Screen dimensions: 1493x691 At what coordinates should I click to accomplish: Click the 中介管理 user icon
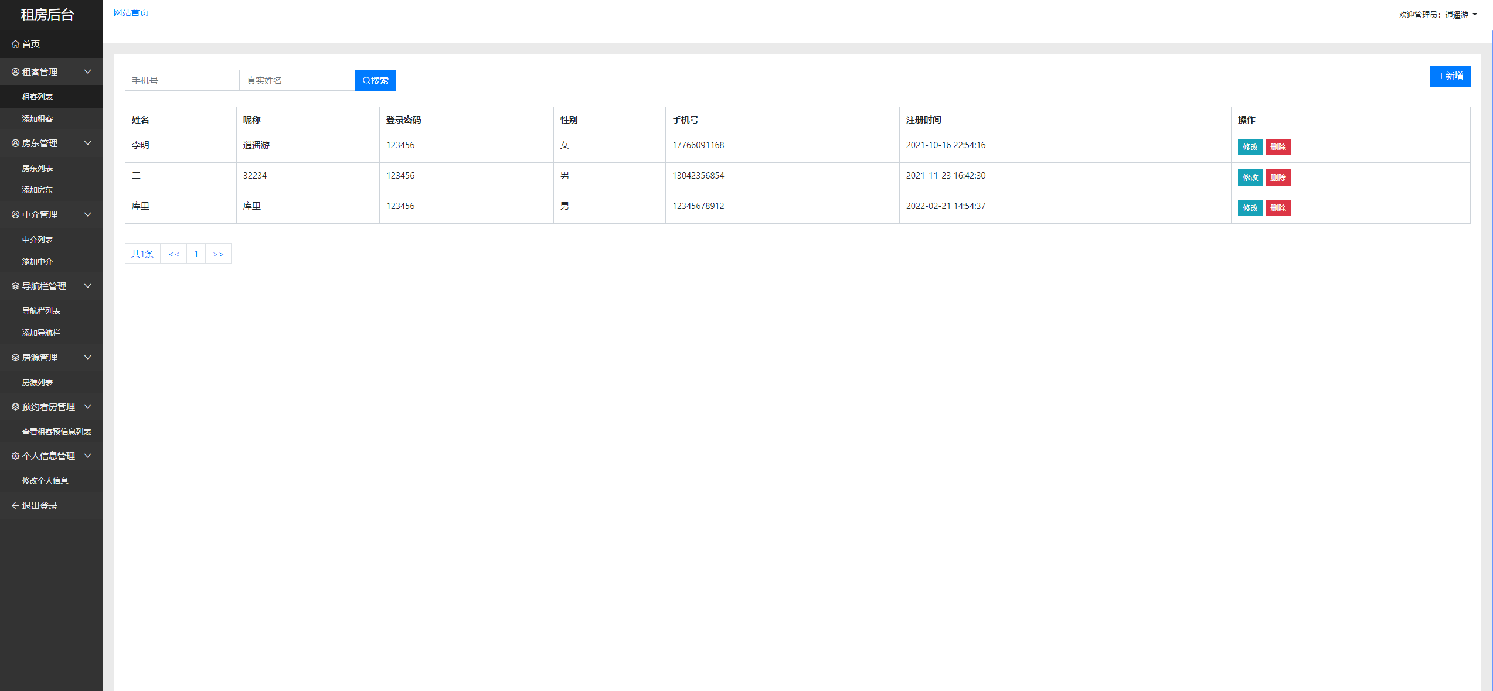click(x=15, y=214)
